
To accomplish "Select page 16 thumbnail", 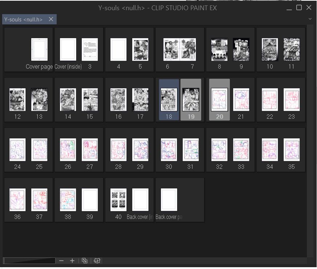I will 118,99.
